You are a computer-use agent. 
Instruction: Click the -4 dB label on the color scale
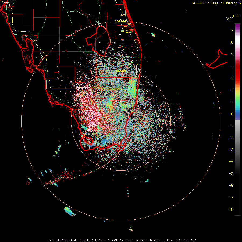click(x=231, y=162)
